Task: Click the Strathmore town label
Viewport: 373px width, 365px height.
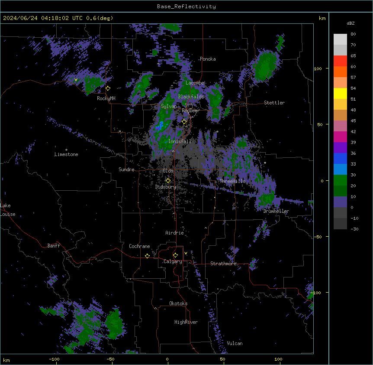Action: (223, 264)
